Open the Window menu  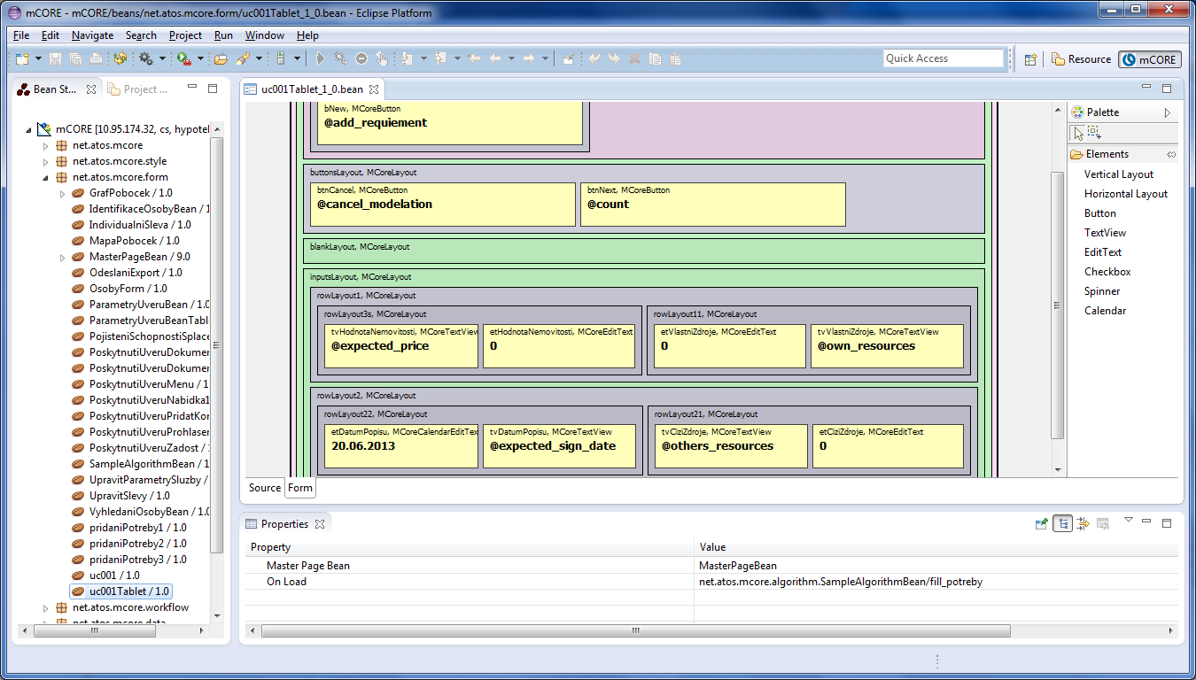[265, 35]
